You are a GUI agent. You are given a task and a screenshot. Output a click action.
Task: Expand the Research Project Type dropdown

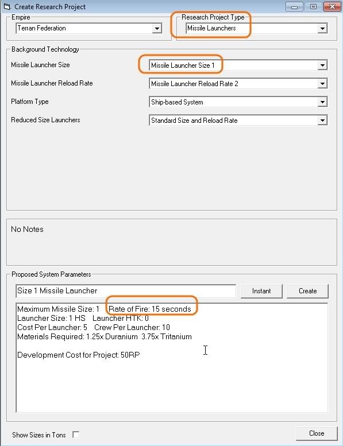322,29
